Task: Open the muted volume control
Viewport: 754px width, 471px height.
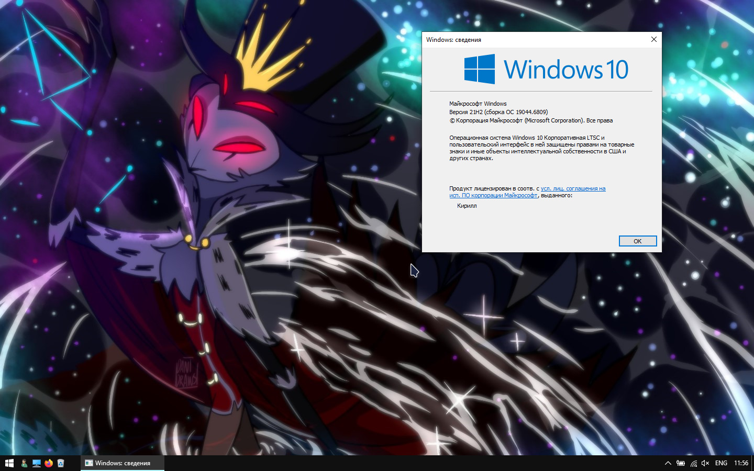Action: tap(705, 463)
